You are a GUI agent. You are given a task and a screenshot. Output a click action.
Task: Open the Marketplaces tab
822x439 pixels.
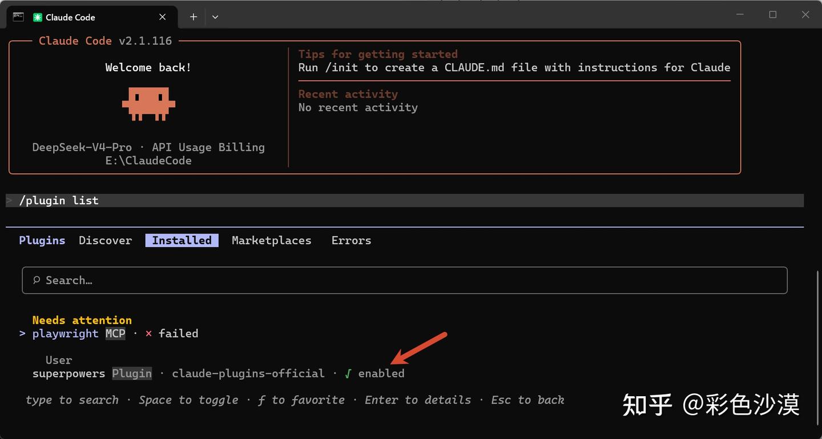[272, 240]
